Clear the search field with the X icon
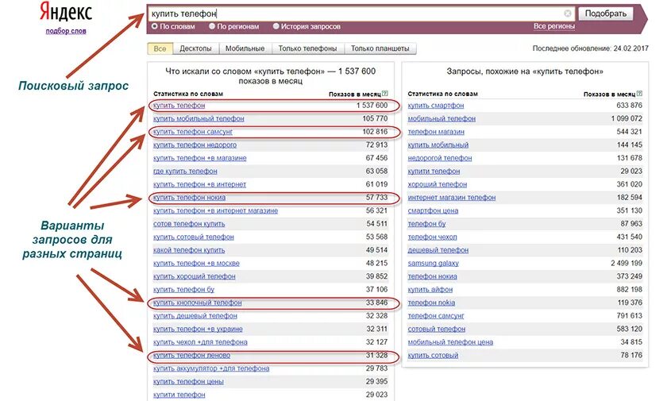This screenshot has width=671, height=401. coord(568,13)
